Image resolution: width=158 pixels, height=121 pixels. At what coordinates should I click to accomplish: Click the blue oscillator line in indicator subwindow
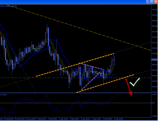tap(48, 102)
